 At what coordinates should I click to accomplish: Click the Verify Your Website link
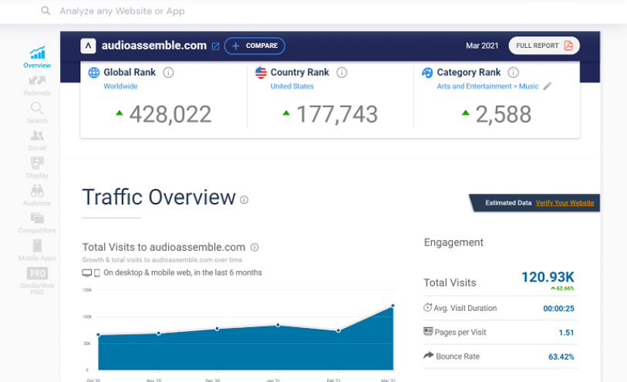coord(565,203)
